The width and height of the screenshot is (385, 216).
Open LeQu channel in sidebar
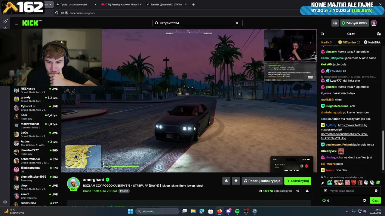coord(36,134)
